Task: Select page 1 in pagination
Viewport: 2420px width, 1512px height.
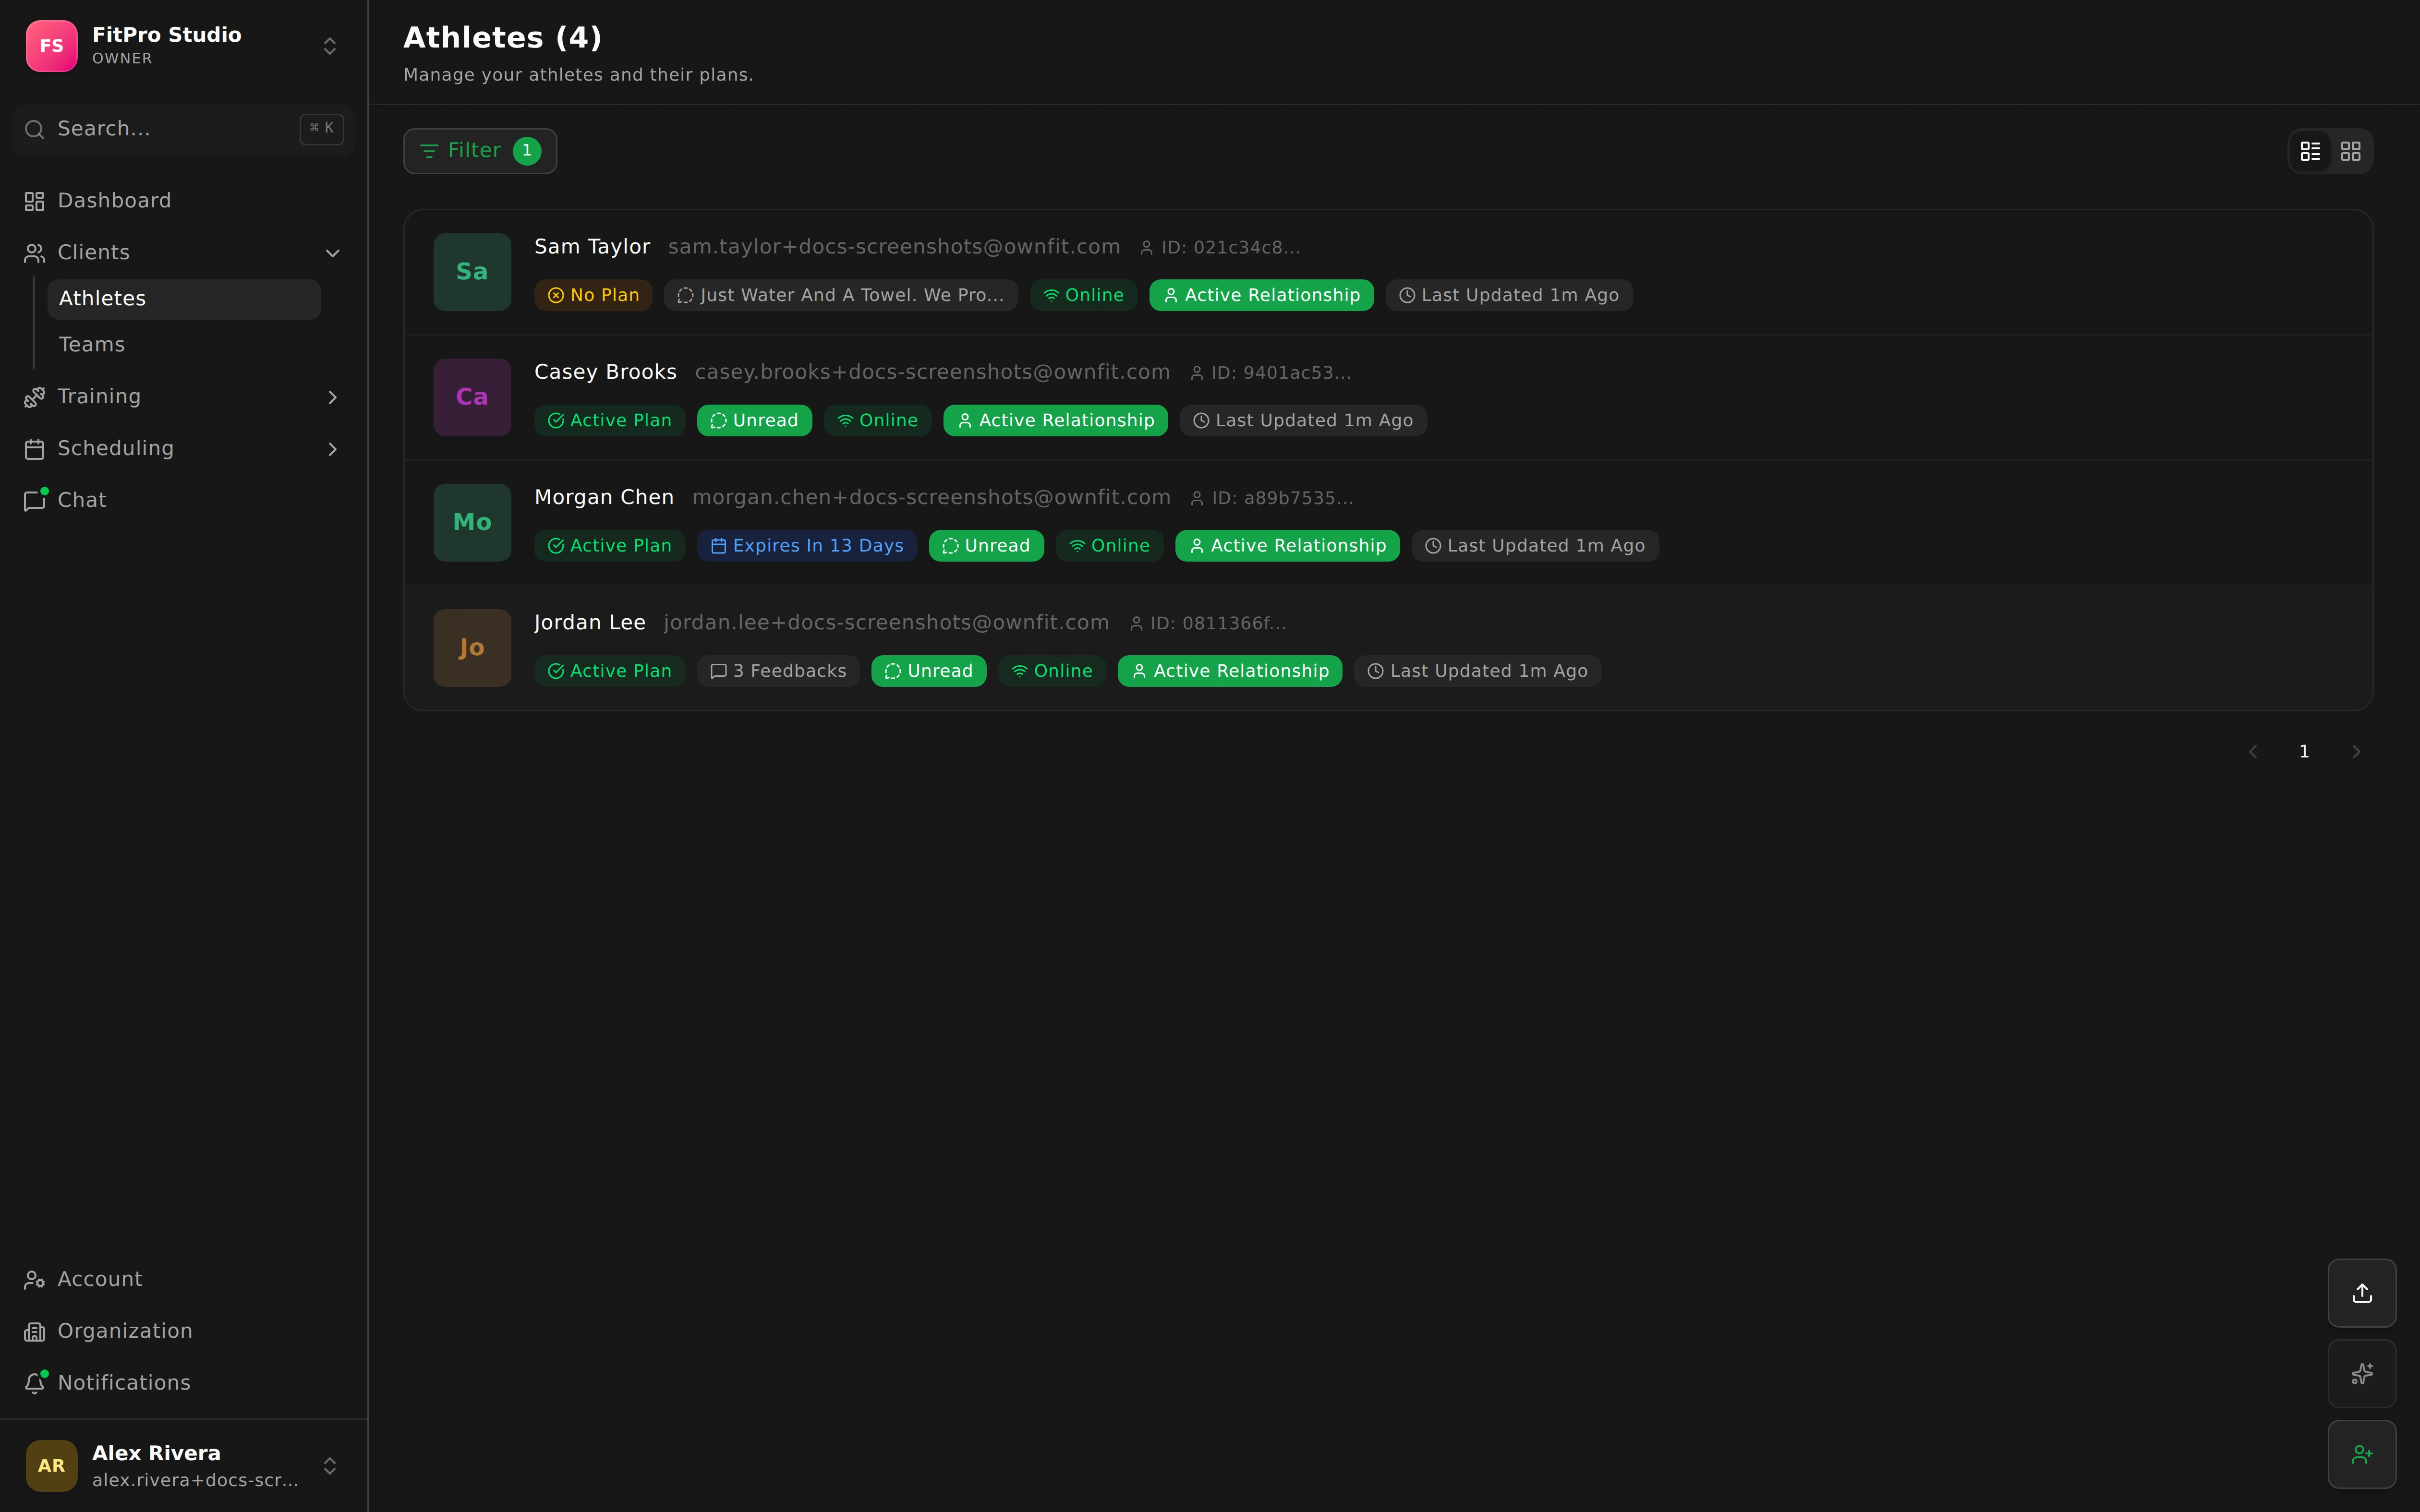Action: tap(2304, 752)
